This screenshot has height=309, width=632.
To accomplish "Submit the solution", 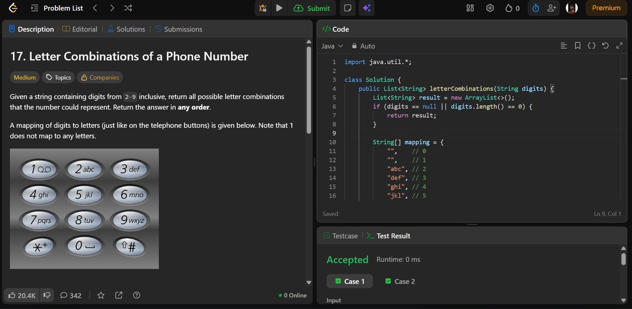I will tap(312, 8).
